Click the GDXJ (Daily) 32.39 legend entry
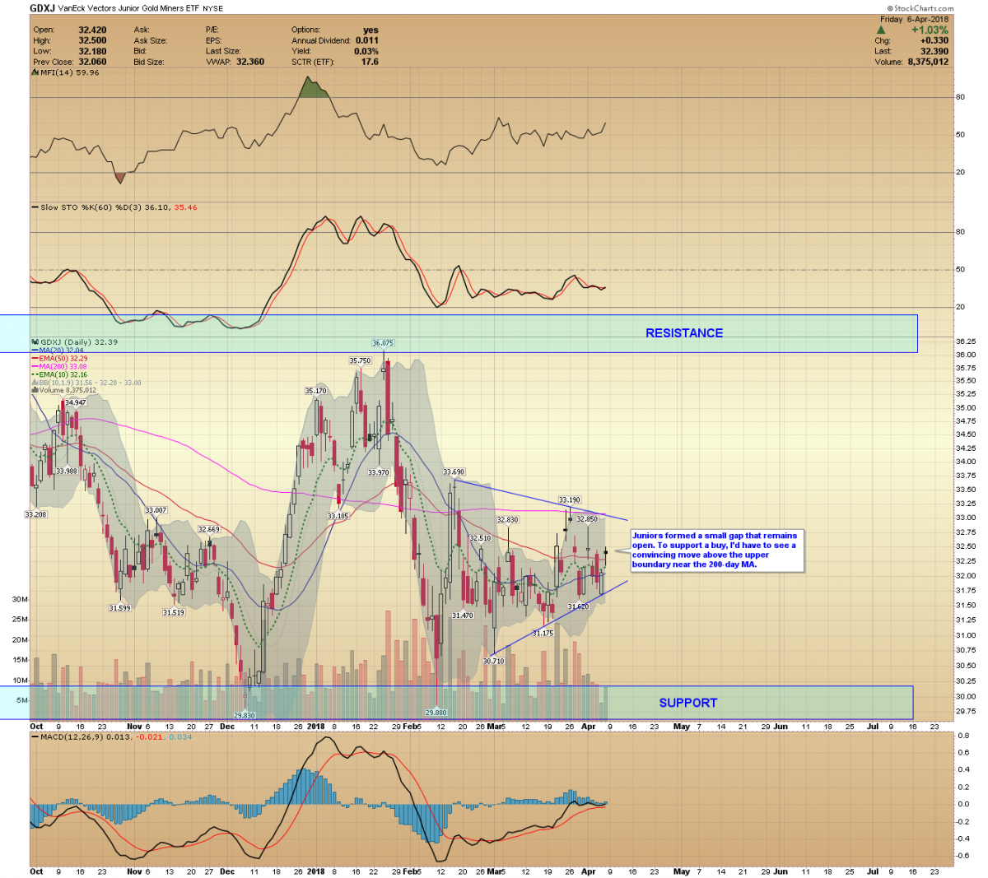The width and height of the screenshot is (988, 878). pyautogui.click(x=75, y=342)
